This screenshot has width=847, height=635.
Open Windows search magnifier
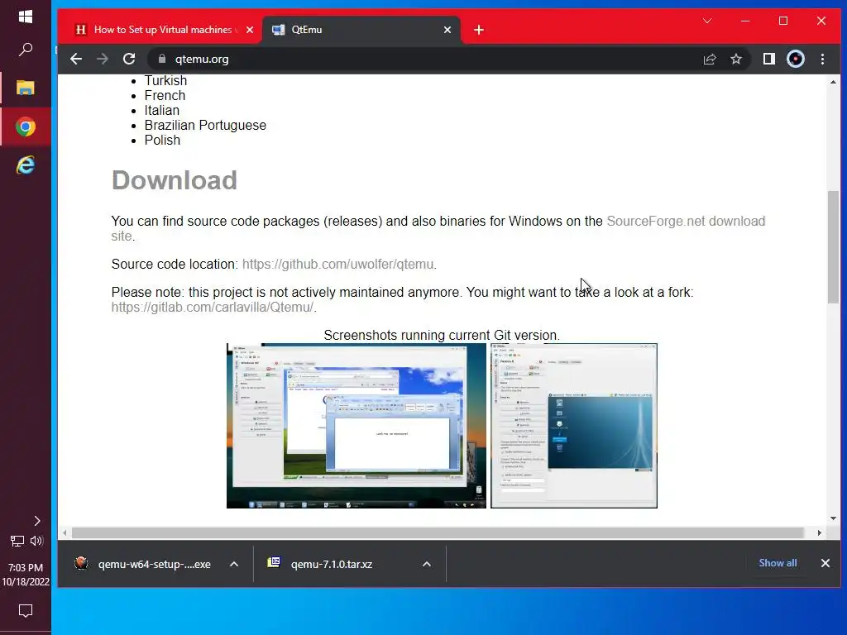pyautogui.click(x=26, y=50)
